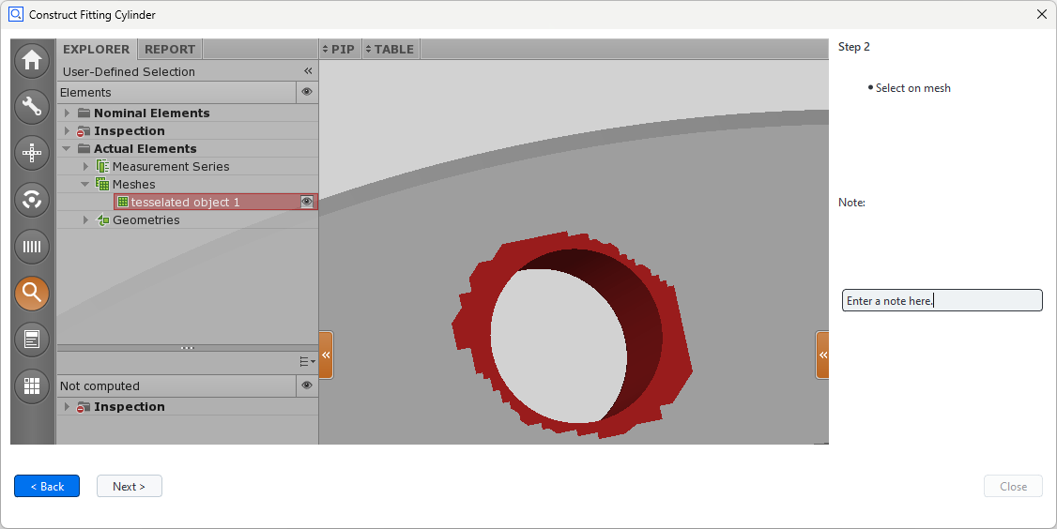
Task: Toggle visibility of tesselated object 1
Action: pyautogui.click(x=306, y=202)
